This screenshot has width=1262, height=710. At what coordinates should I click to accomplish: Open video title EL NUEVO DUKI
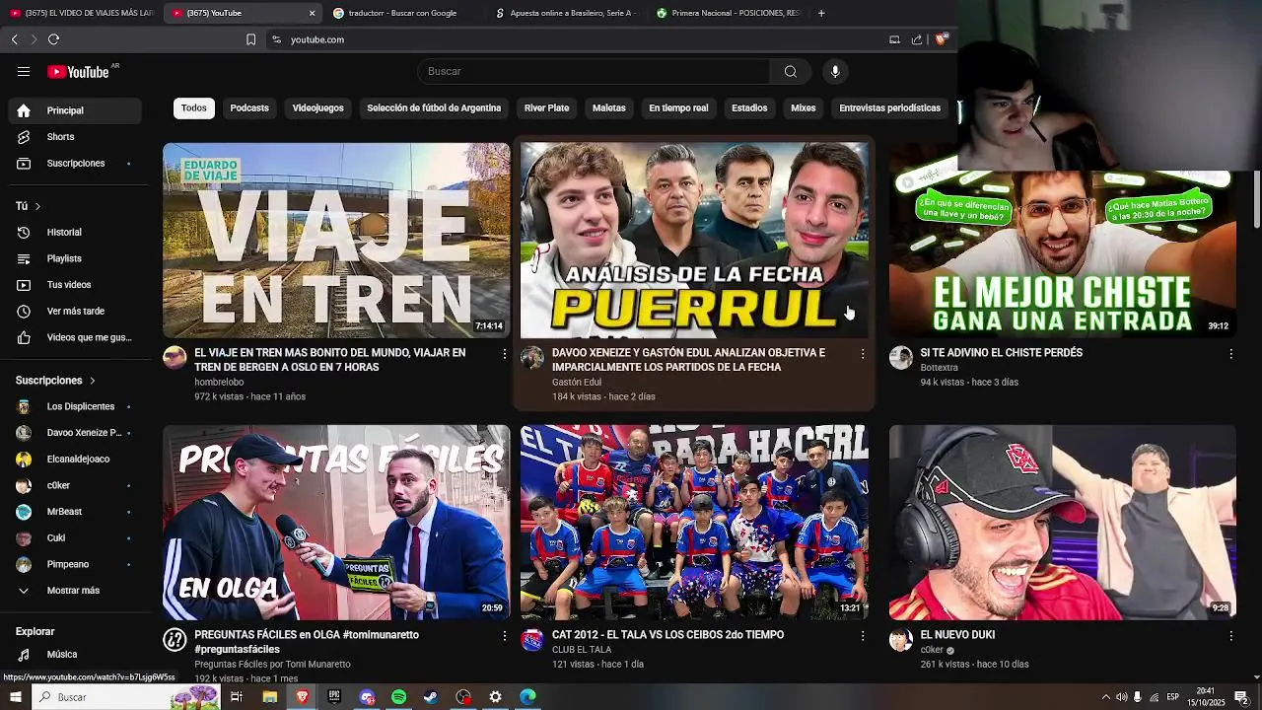[x=957, y=635]
